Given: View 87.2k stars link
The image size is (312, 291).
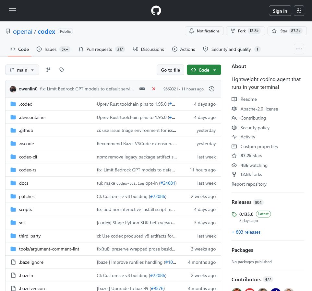Looking at the screenshot, I should tap(251, 156).
